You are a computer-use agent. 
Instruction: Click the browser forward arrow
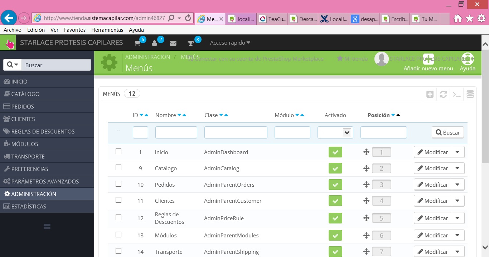[24, 18]
